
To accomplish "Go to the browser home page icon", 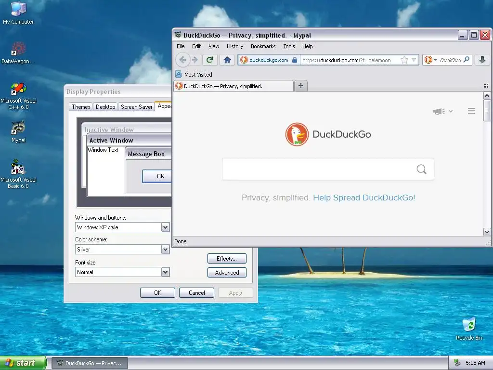I will tap(227, 59).
